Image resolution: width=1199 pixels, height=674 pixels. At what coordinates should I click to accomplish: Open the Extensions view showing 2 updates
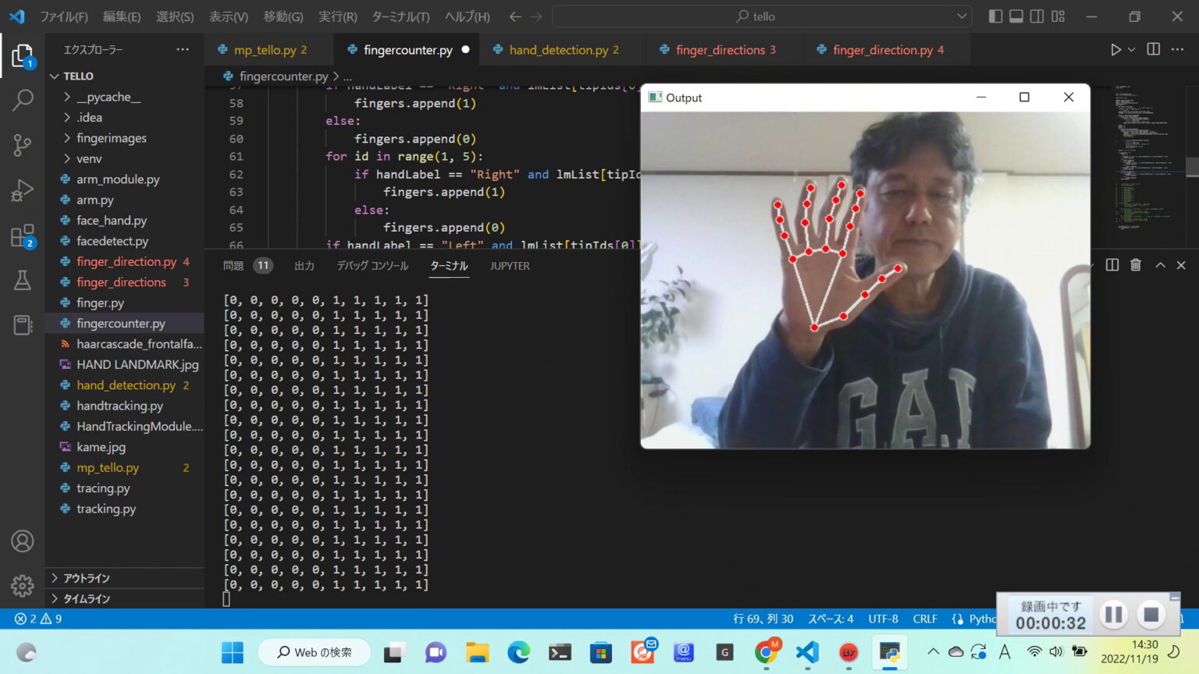pos(22,235)
